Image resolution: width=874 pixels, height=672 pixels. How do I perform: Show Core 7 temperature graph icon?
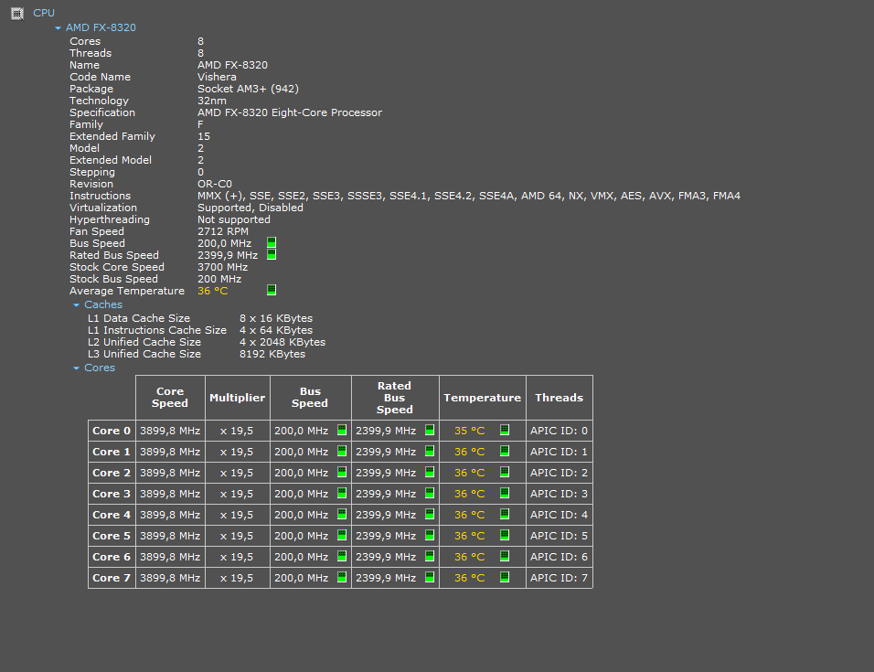coord(505,577)
